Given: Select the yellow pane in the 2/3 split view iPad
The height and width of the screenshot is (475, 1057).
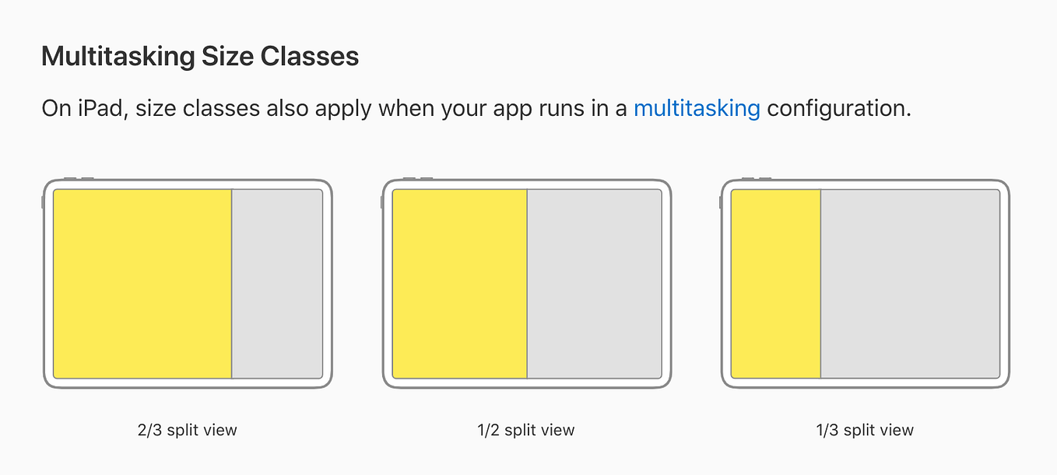Looking at the screenshot, I should point(142,284).
